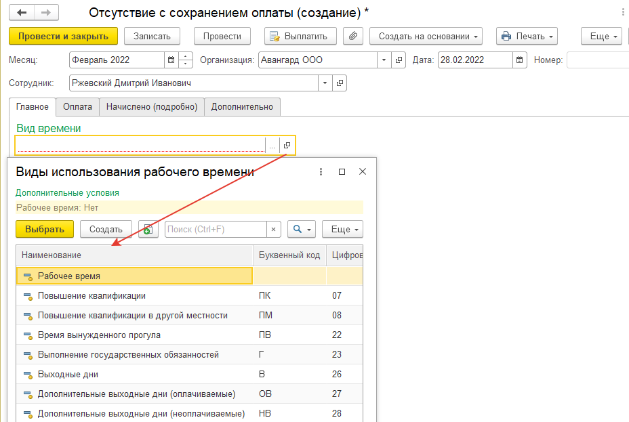
Task: Click the Месяц field showing Февраль 2022
Action: pyautogui.click(x=117, y=60)
